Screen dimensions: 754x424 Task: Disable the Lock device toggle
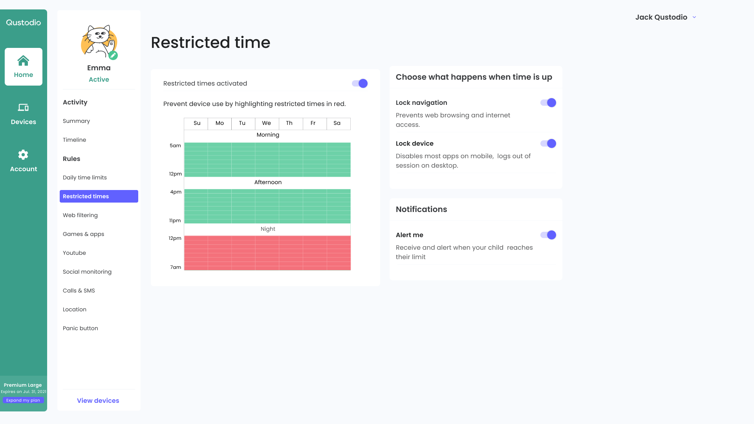tap(547, 143)
